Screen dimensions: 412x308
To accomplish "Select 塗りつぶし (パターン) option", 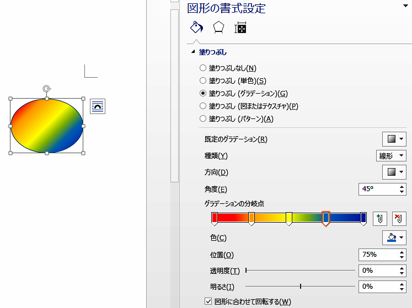I will pyautogui.click(x=202, y=119).
